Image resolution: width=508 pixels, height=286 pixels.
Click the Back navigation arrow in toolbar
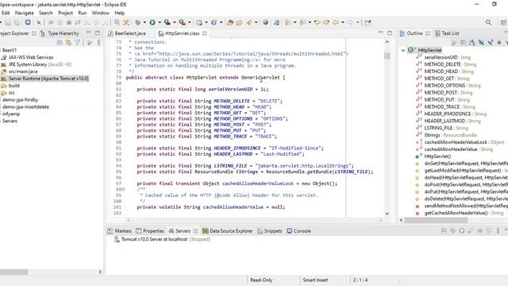click(335, 22)
